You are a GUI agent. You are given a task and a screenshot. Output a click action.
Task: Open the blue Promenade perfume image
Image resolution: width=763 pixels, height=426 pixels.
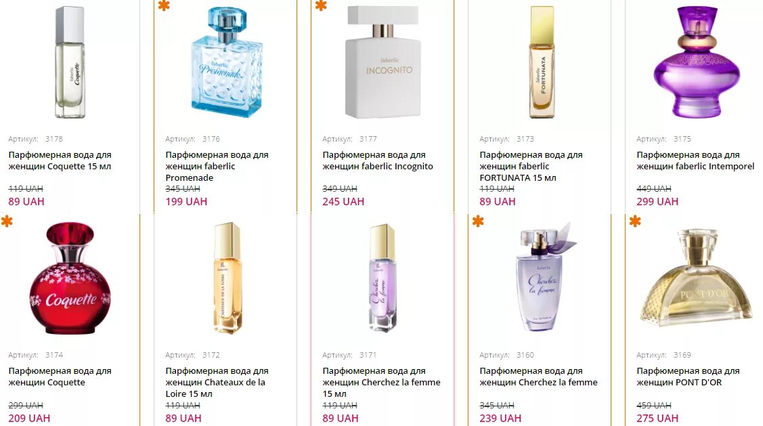point(226,62)
